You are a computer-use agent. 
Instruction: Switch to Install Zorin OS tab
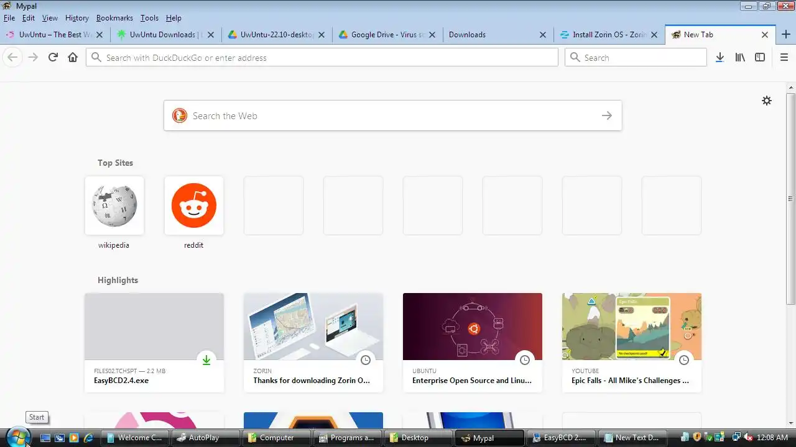(x=609, y=35)
